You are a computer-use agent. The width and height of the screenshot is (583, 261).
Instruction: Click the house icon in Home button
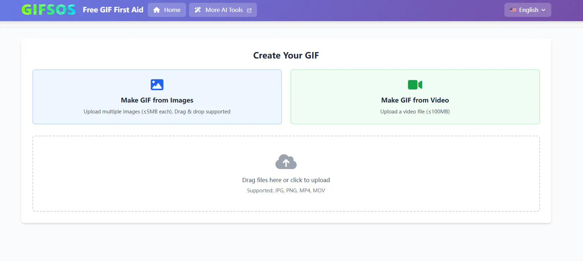pos(157,10)
